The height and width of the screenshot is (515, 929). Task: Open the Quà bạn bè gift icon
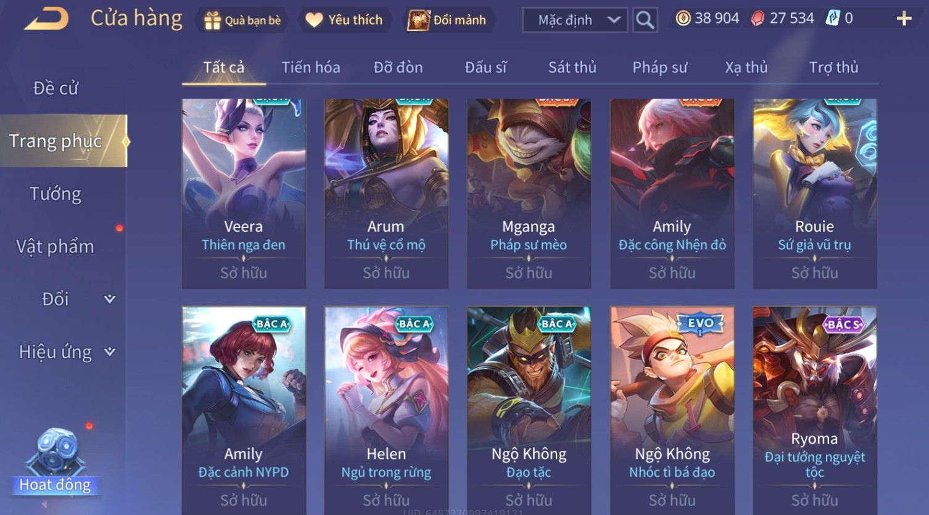tap(212, 20)
